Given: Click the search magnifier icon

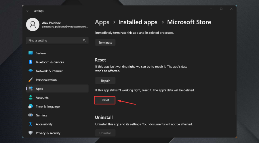Looking at the screenshot, I should [x=84, y=41].
